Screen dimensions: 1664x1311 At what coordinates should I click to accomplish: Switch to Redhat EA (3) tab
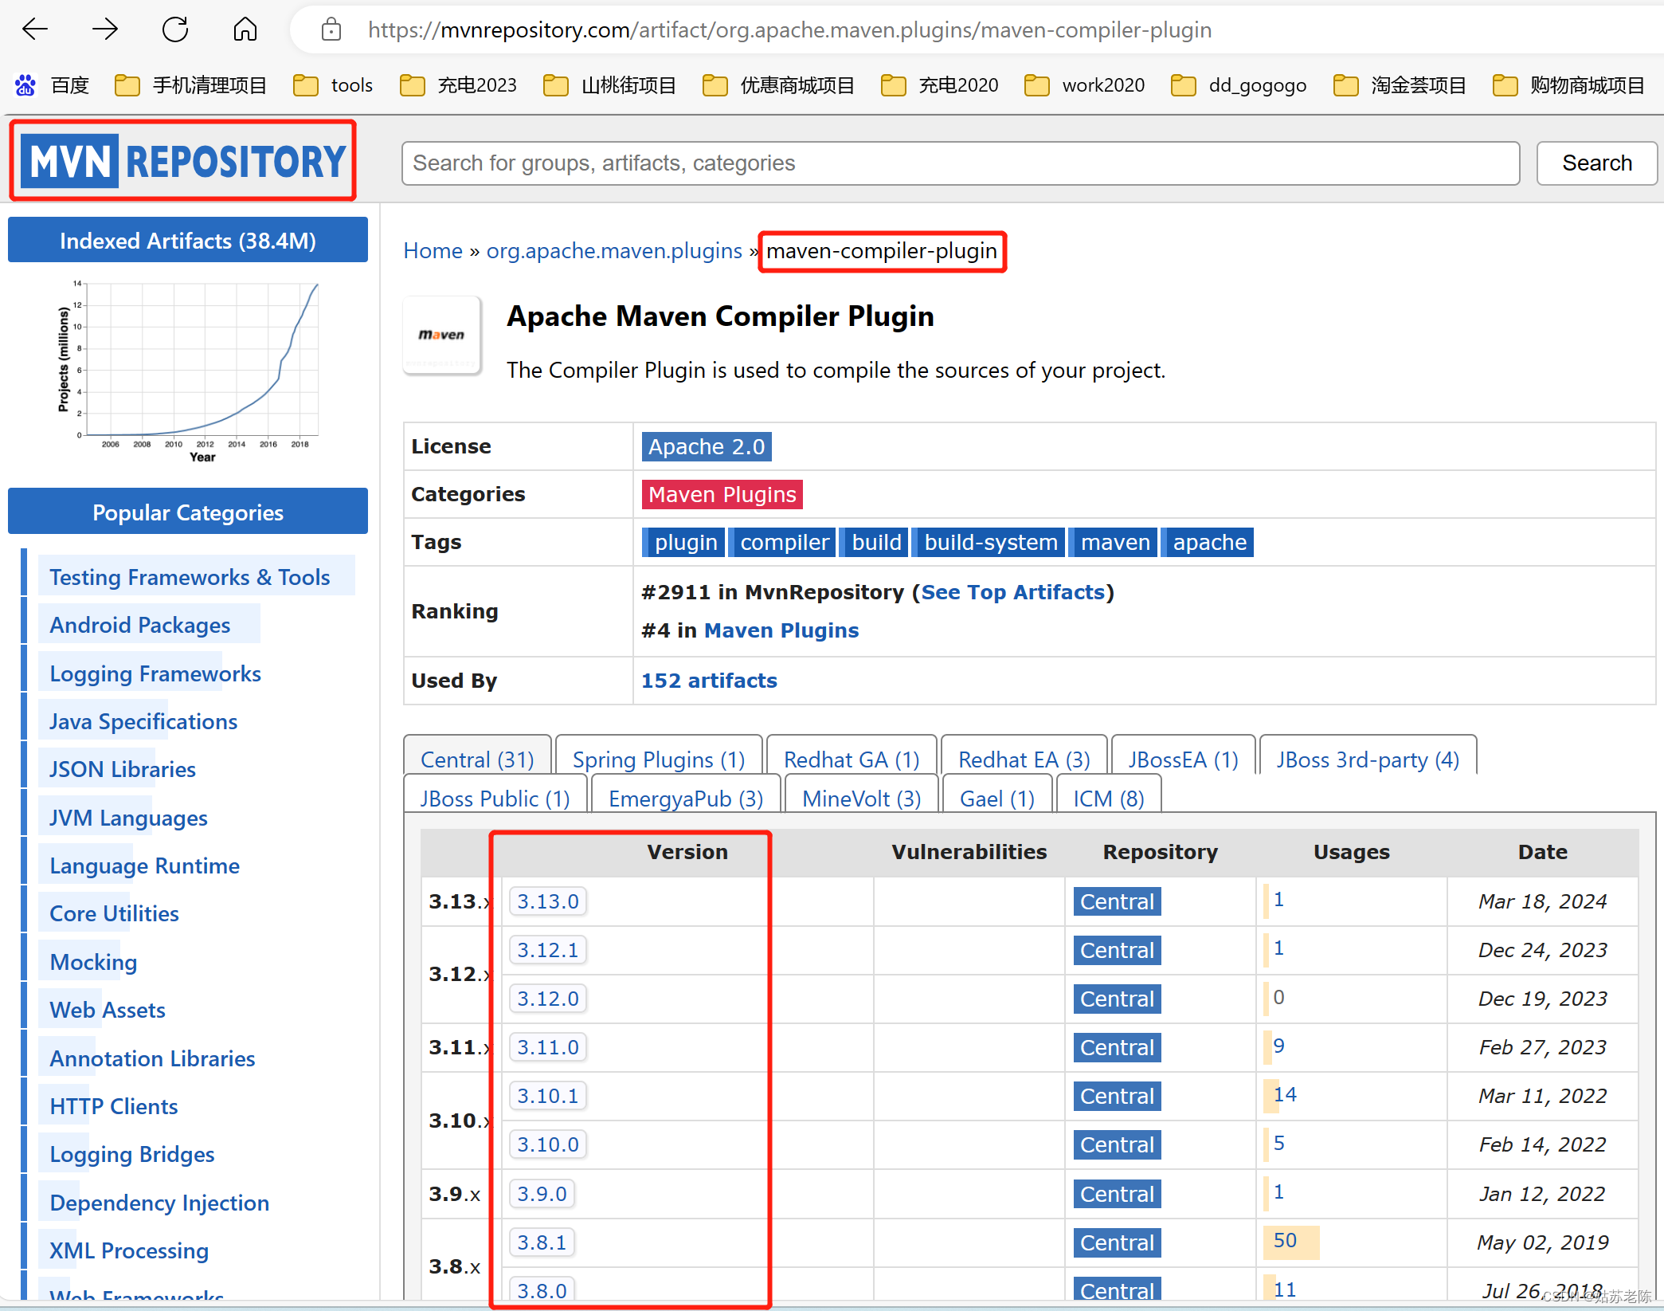1024,758
